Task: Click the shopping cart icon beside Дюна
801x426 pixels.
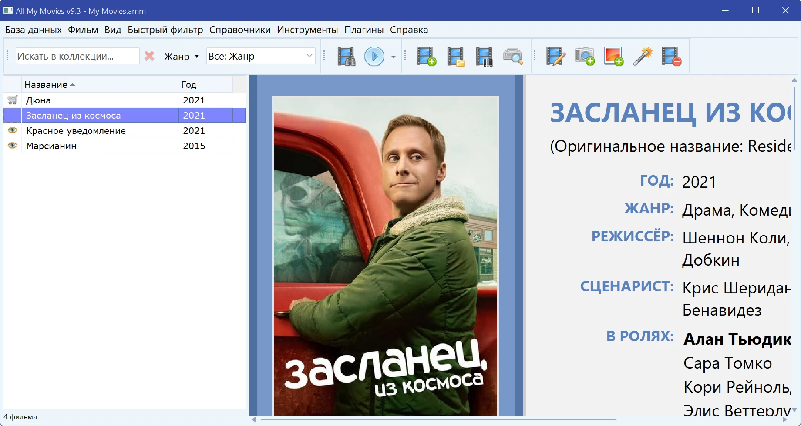Action: pyautogui.click(x=12, y=100)
